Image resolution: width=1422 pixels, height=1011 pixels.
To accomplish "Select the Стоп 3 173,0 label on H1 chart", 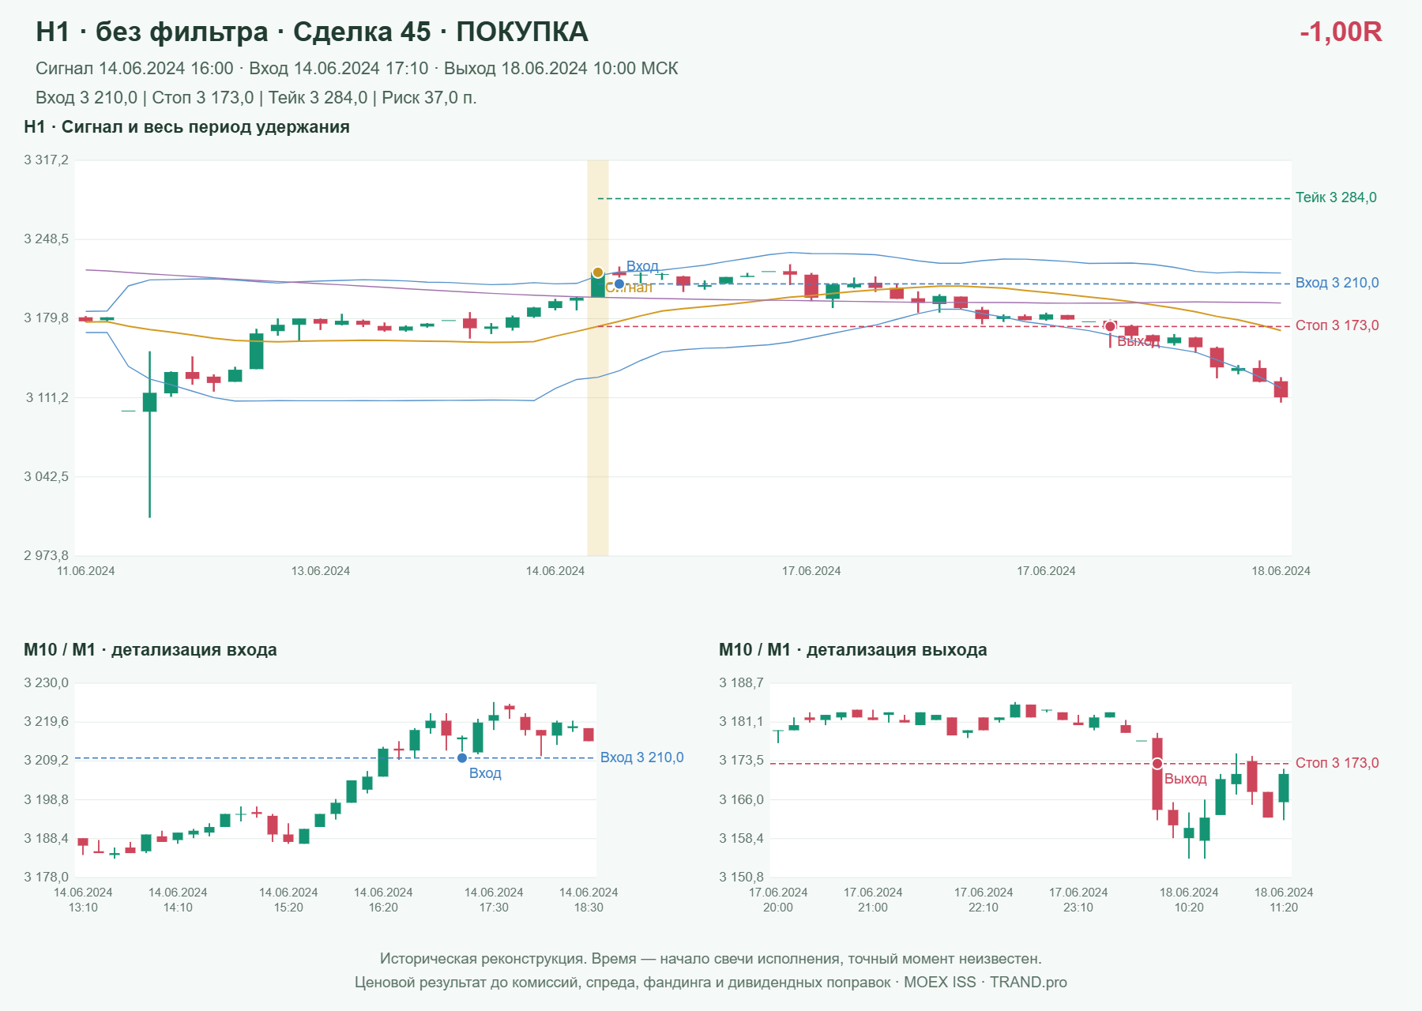I will point(1337,325).
